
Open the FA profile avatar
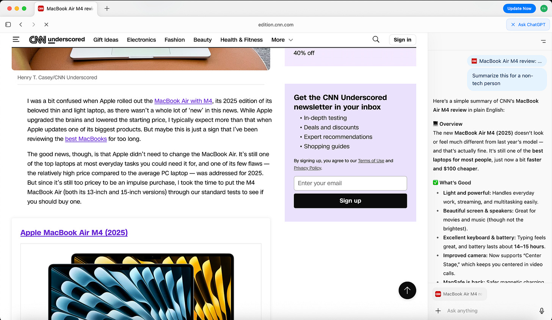click(x=544, y=8)
